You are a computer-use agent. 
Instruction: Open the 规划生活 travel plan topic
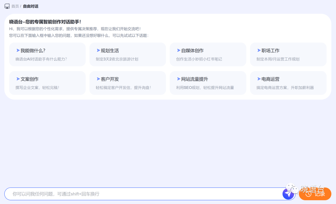pyautogui.click(x=128, y=54)
